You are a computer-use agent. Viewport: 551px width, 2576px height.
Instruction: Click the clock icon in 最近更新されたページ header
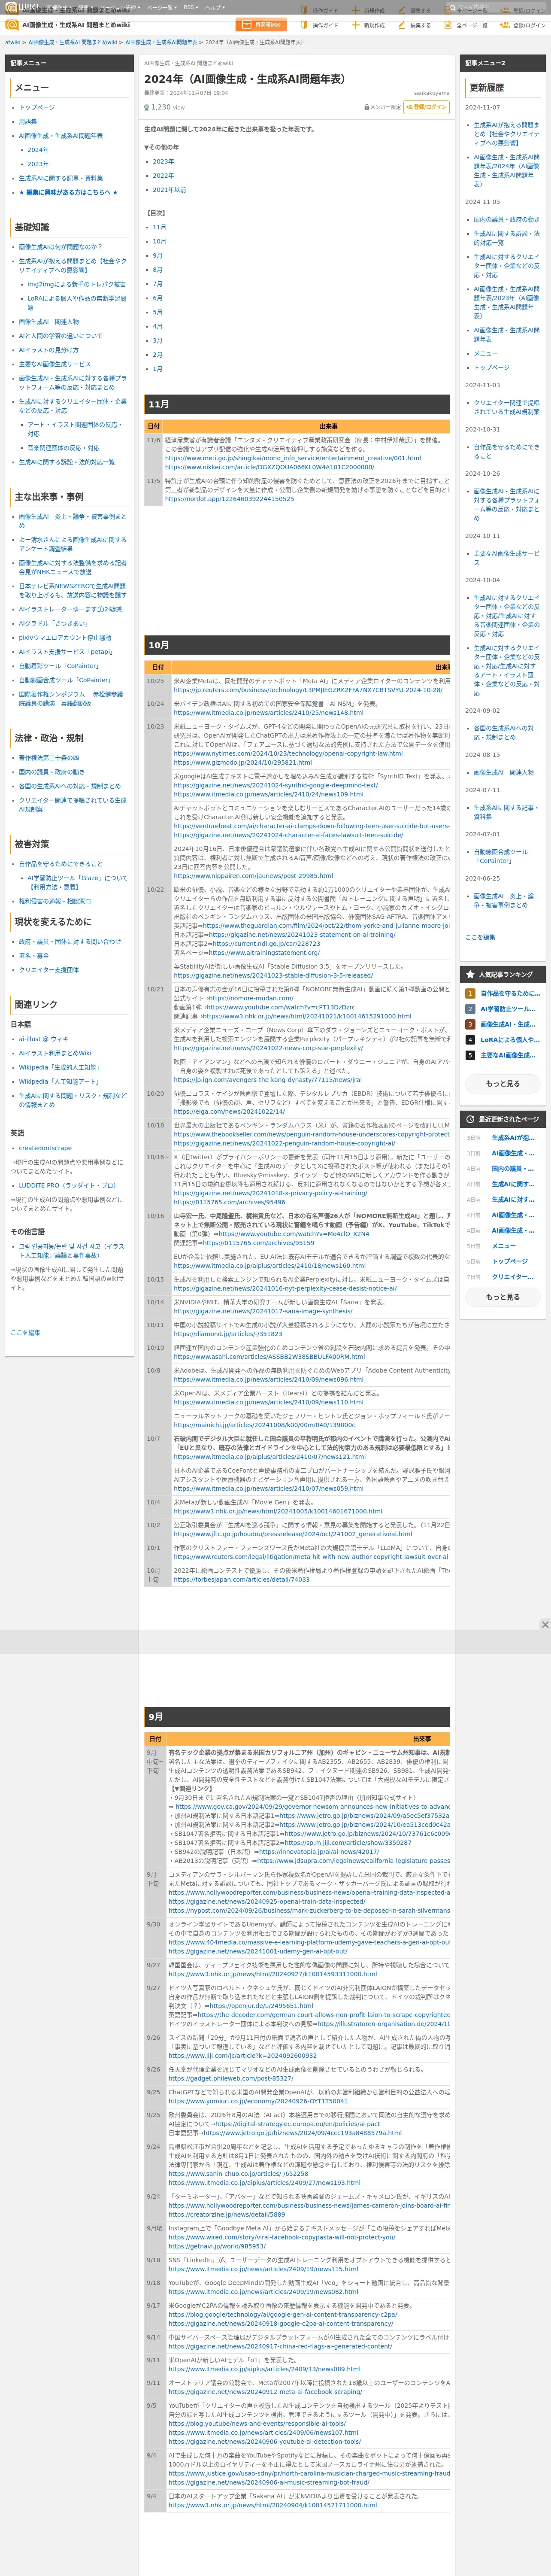coord(470,1118)
